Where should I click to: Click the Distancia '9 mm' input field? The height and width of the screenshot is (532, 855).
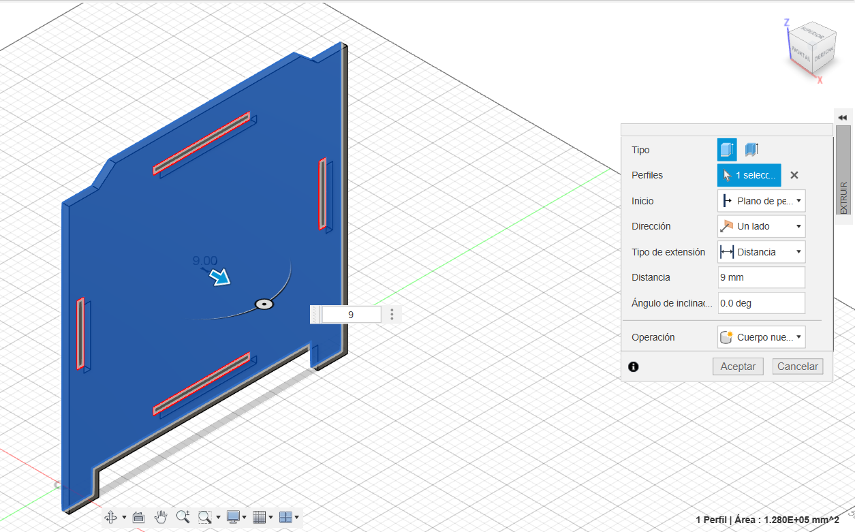762,277
